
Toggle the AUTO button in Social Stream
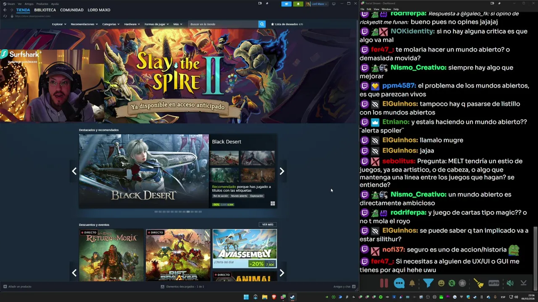coord(494,283)
